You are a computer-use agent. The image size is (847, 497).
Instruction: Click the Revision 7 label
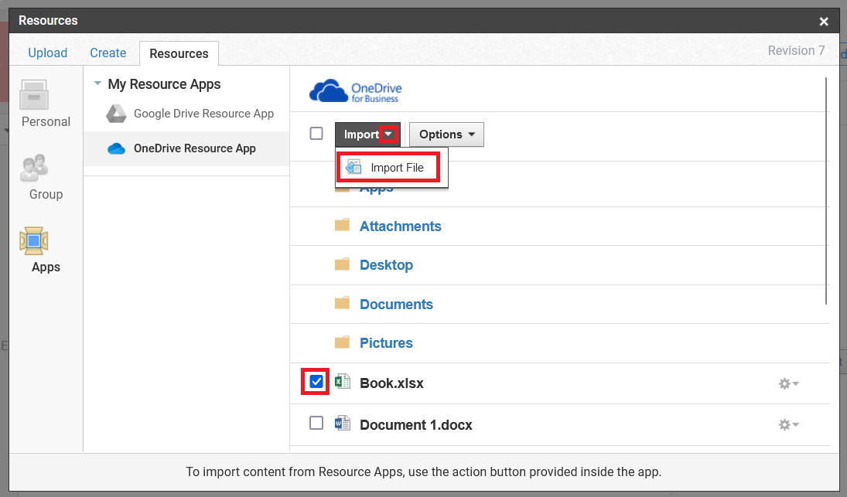pyautogui.click(x=796, y=51)
